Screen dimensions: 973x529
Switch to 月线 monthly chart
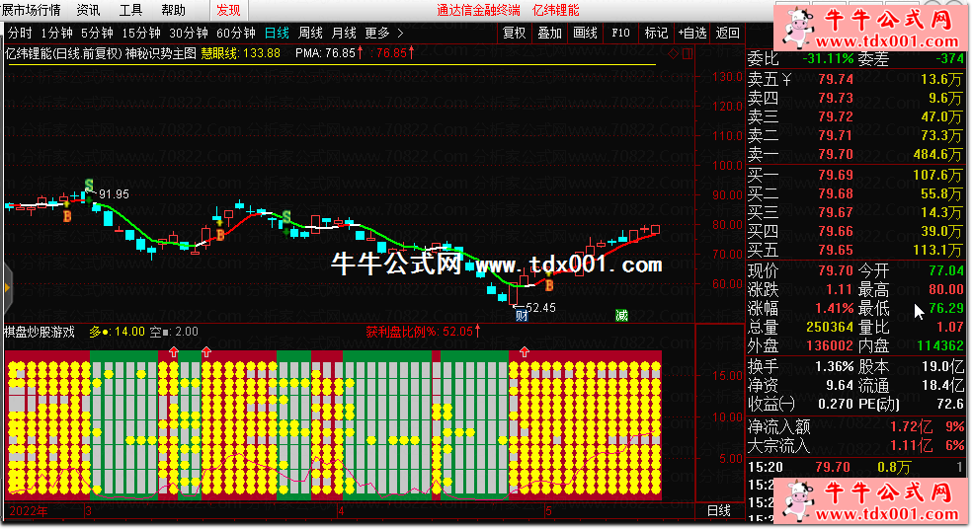click(344, 33)
